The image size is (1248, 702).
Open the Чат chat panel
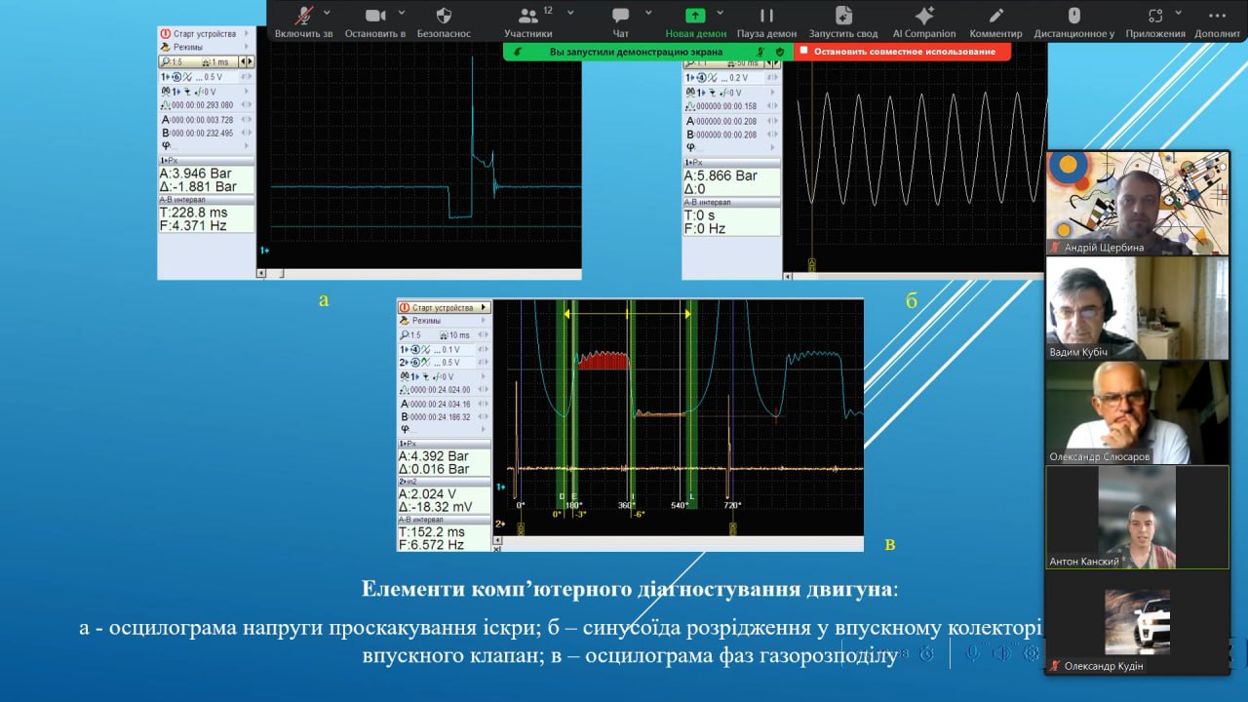click(x=620, y=17)
